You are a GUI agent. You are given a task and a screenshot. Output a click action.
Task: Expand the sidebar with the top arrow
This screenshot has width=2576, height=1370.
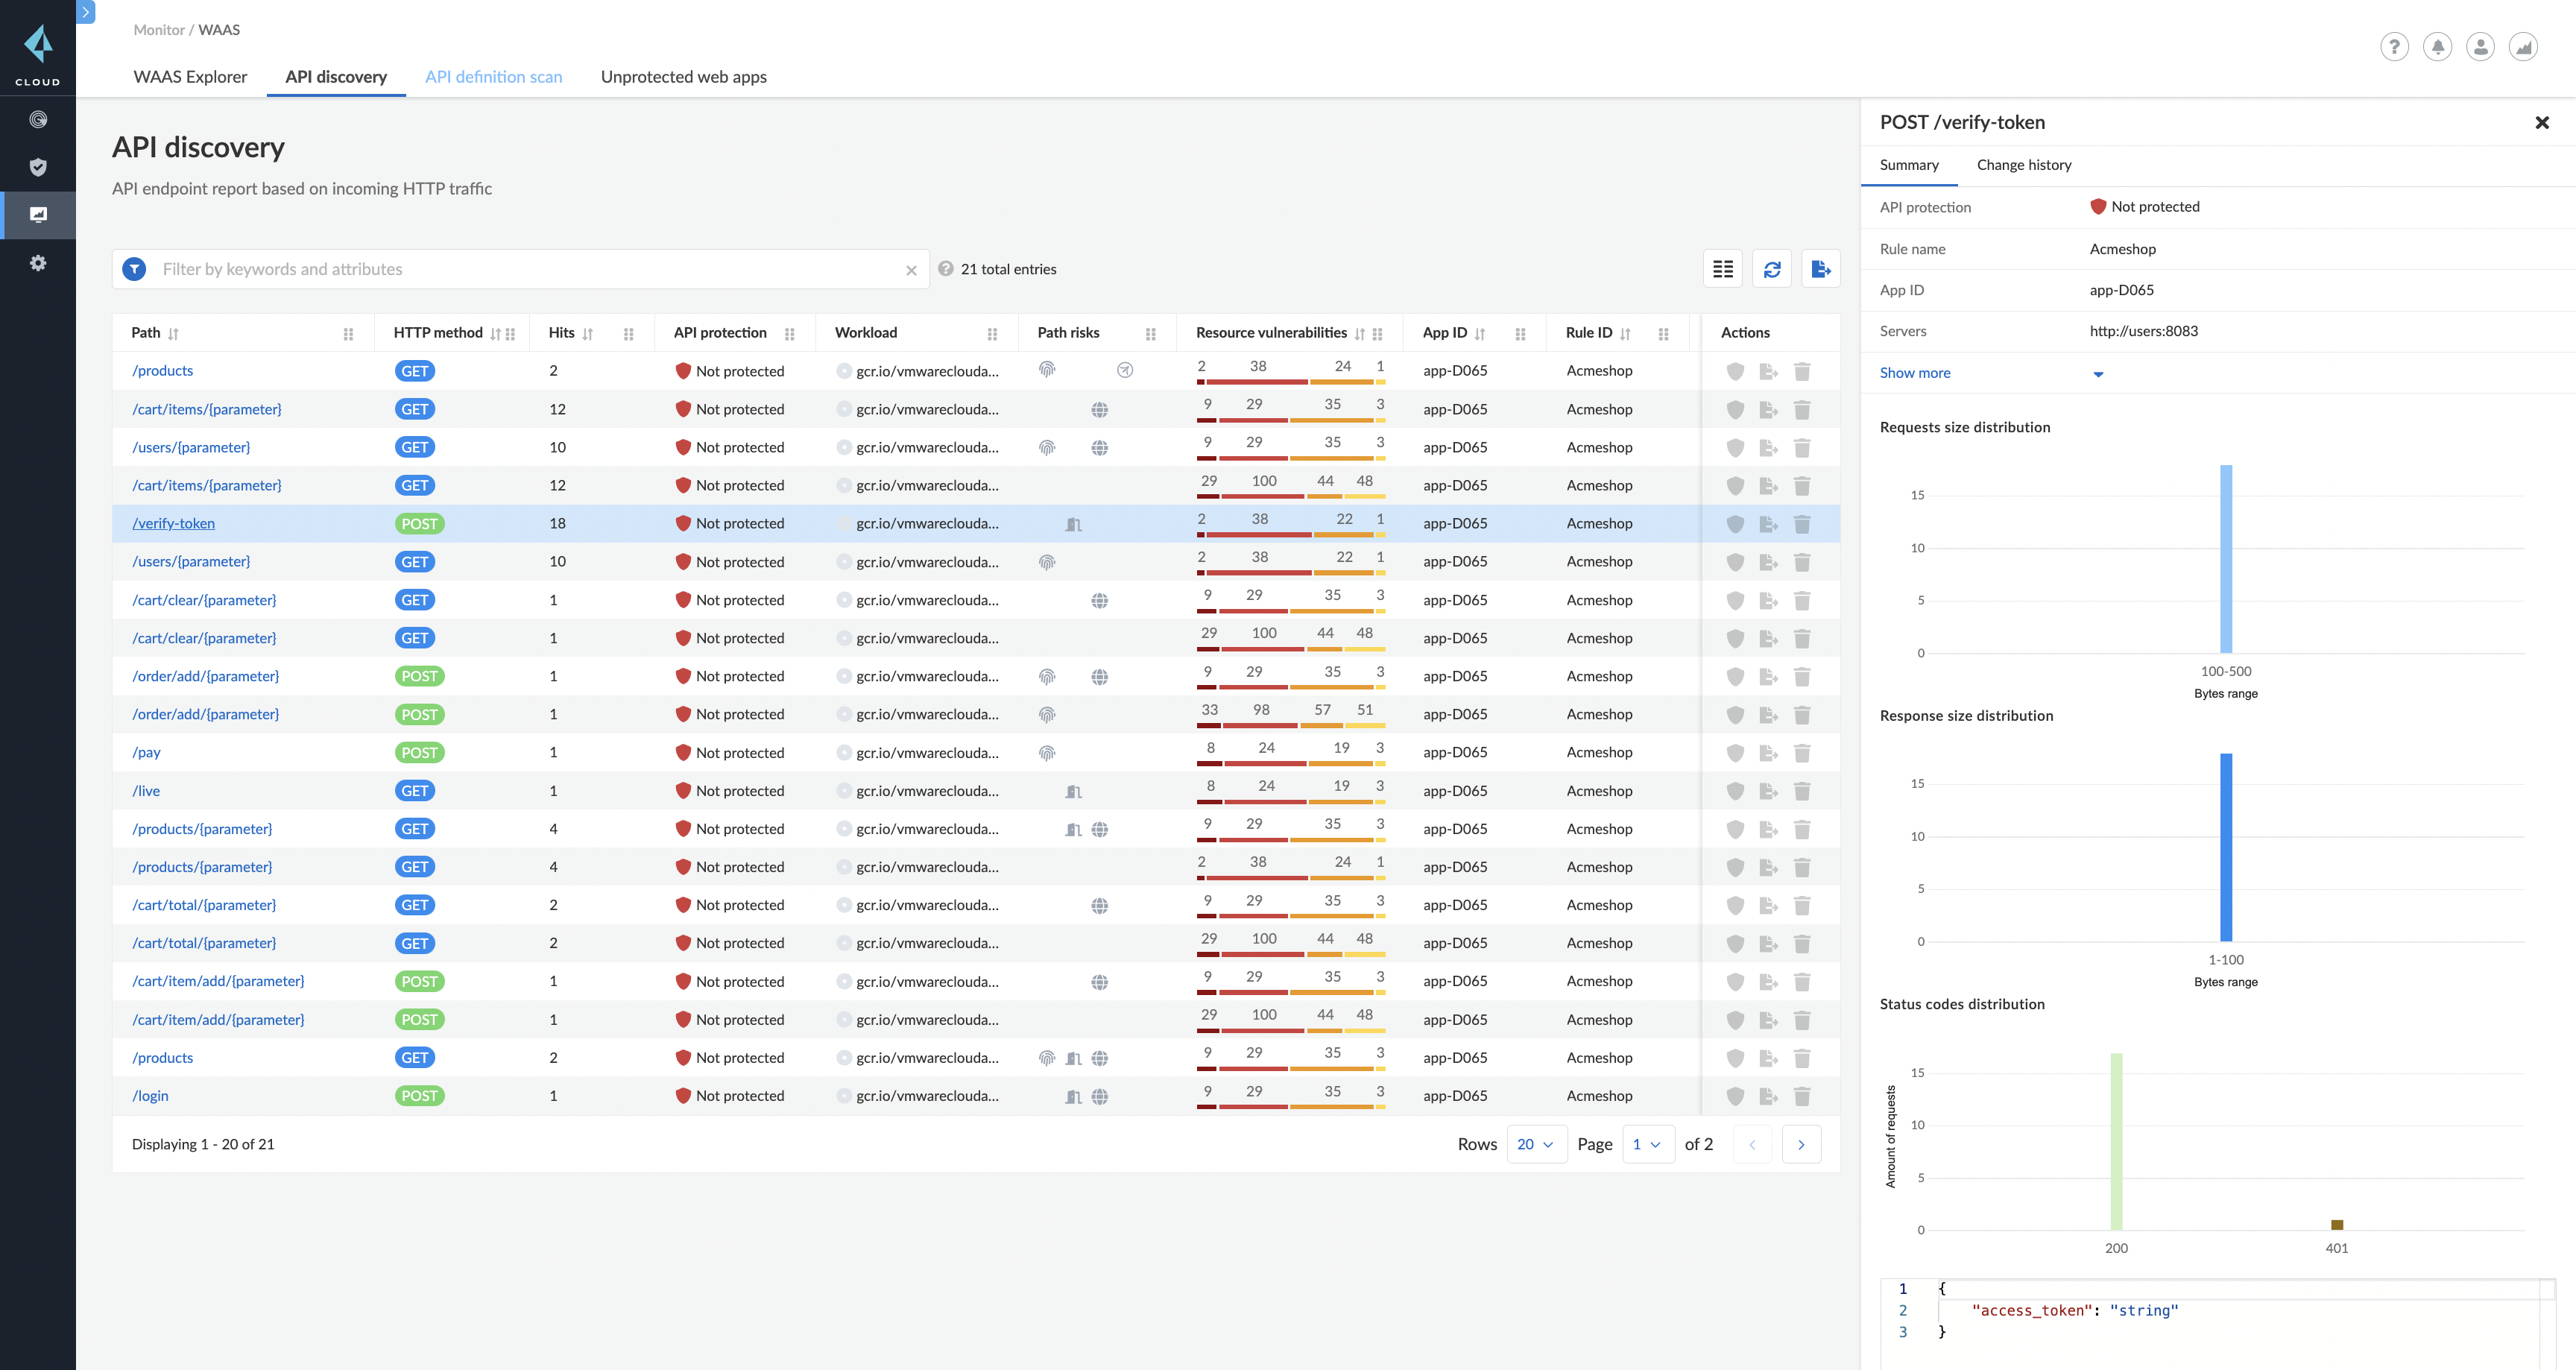coord(86,12)
